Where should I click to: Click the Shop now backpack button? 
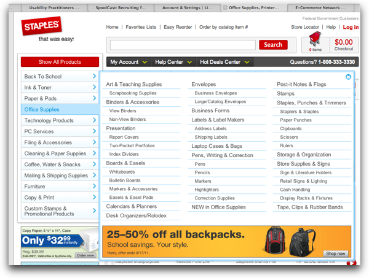point(335,253)
